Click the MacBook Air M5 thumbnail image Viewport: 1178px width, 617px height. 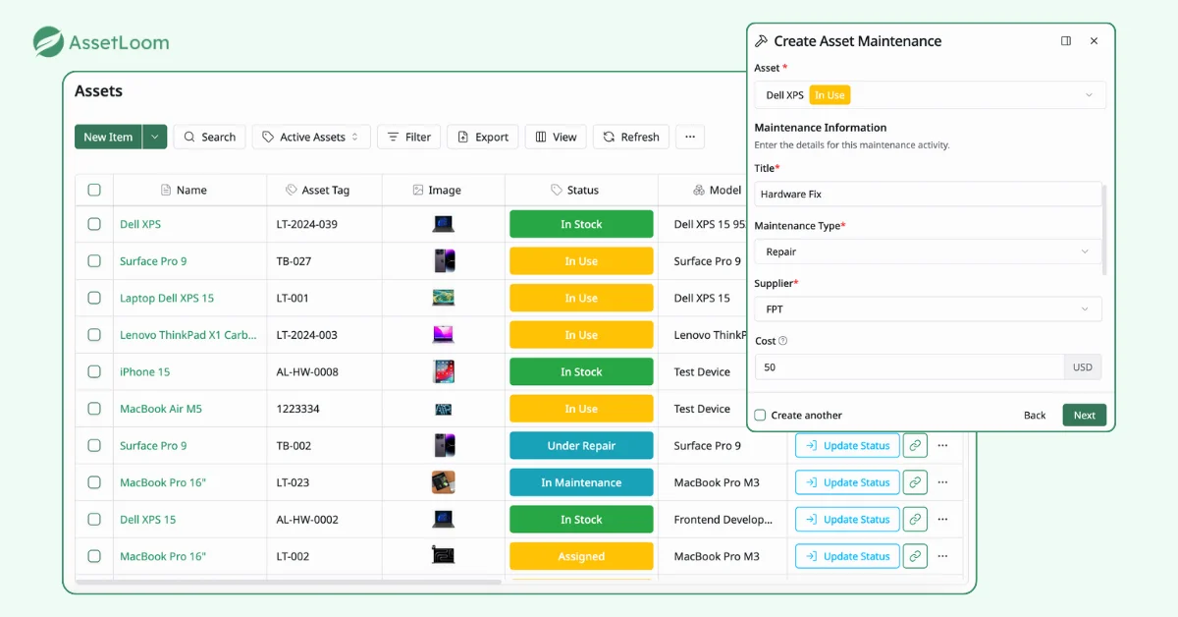coord(444,409)
